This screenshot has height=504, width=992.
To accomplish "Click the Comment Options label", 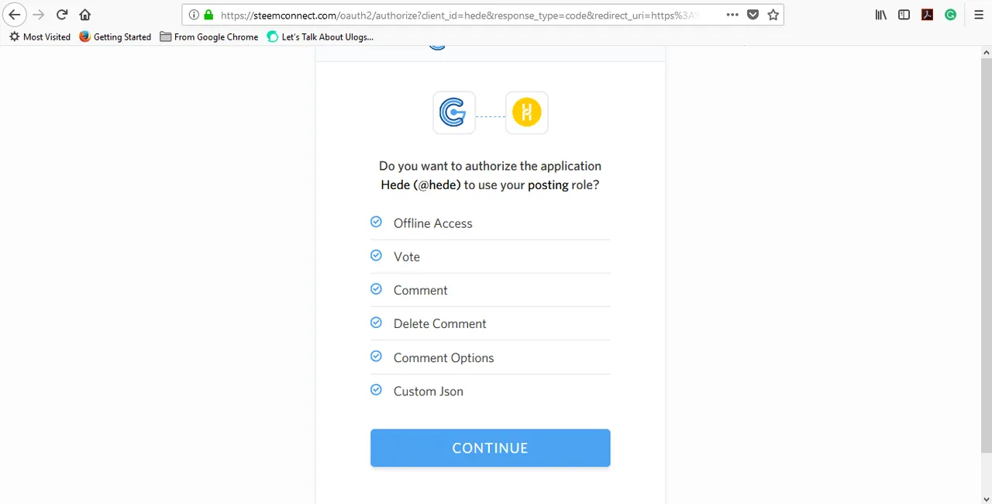I will click(x=443, y=358).
